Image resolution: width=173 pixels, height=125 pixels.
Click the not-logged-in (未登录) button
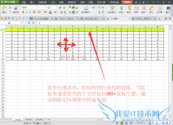coord(127,2)
